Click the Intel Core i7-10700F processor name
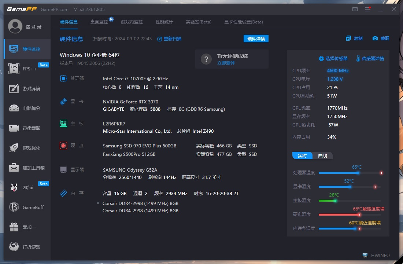The height and width of the screenshot is (264, 403). pos(136,79)
